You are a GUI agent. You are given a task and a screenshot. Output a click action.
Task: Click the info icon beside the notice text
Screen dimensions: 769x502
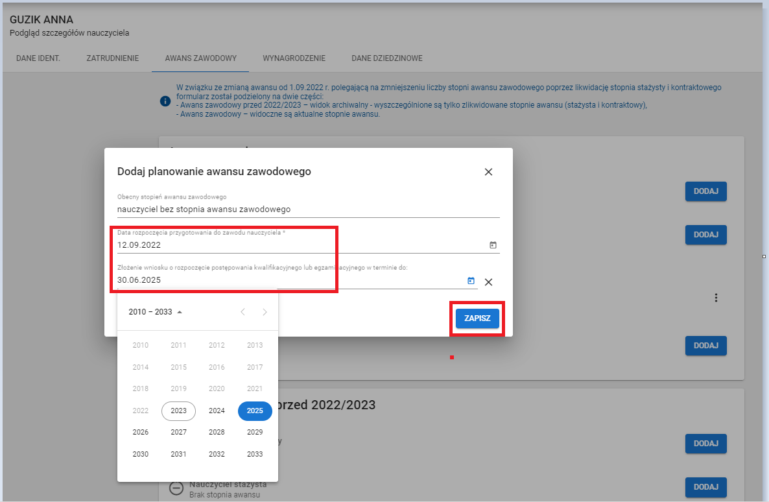tap(165, 101)
